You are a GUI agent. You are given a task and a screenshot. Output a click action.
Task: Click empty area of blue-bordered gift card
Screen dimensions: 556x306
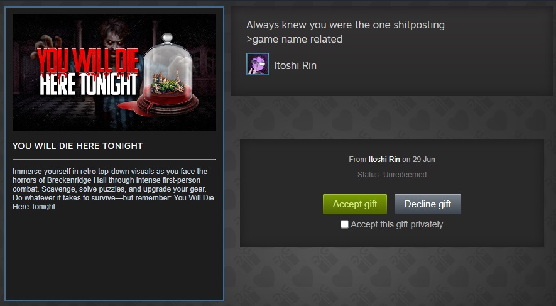point(114,255)
